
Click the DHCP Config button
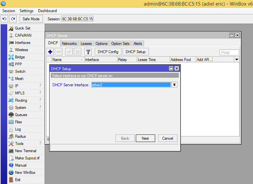tap(108, 52)
